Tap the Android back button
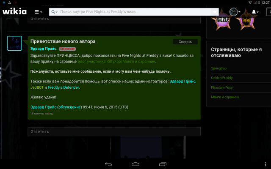 click(108, 164)
